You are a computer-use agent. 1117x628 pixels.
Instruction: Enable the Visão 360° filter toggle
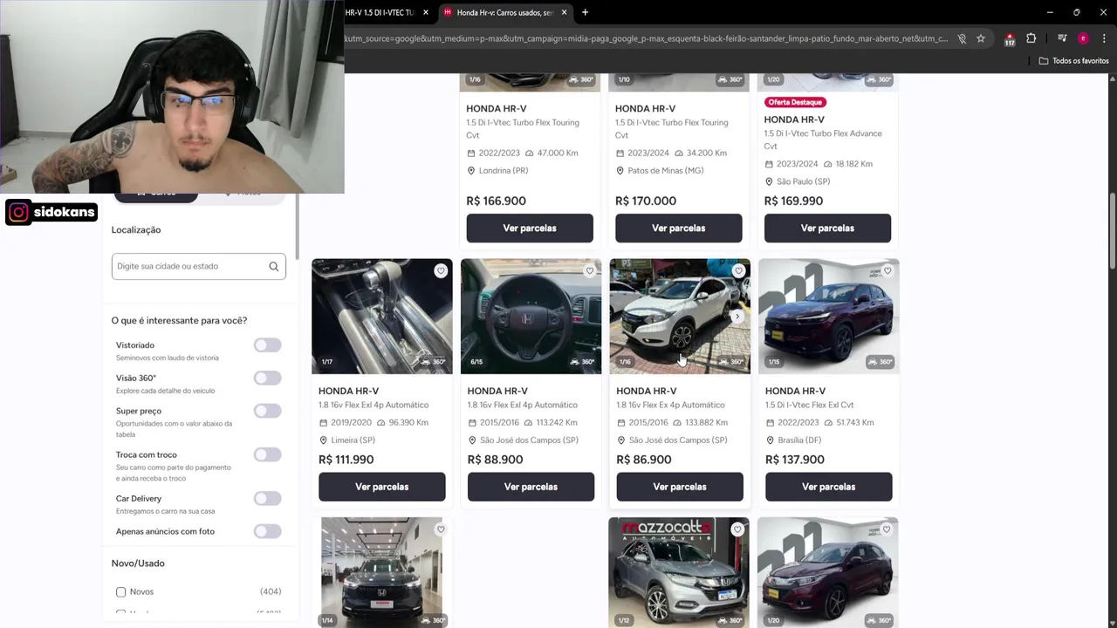tap(268, 378)
